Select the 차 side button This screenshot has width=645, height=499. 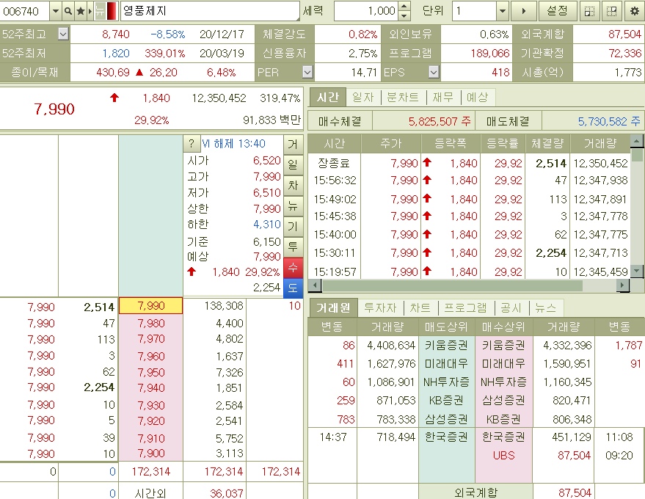(293, 185)
